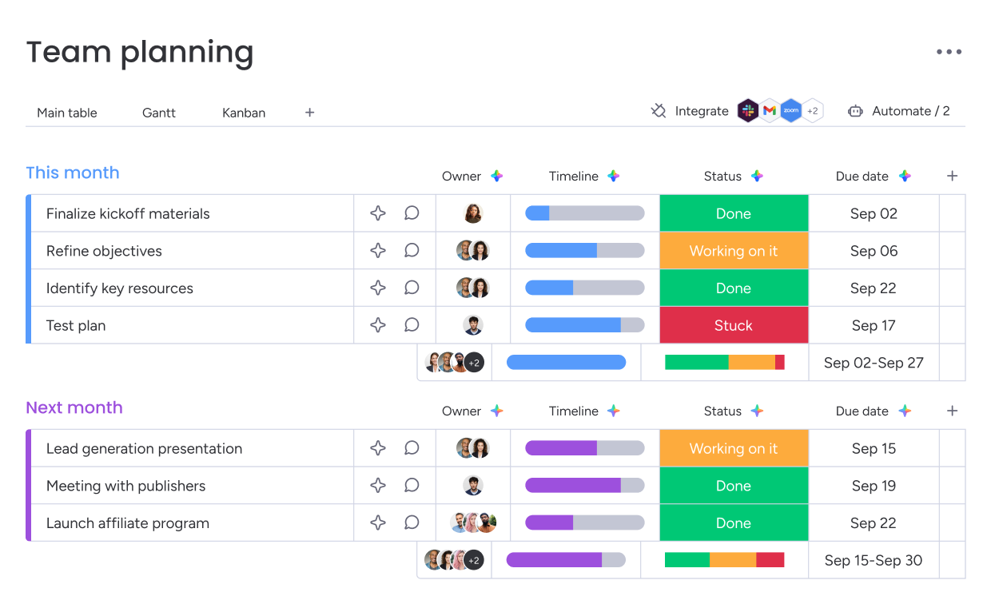
Task: Click the AI icon beside Due date in Next month
Action: 905,411
